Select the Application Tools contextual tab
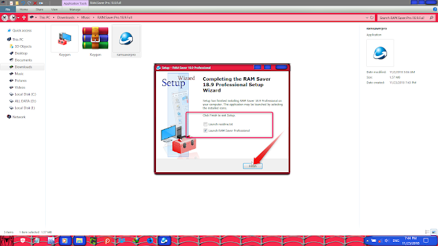Viewport: 438px width, 246px height. pyautogui.click(x=75, y=3)
